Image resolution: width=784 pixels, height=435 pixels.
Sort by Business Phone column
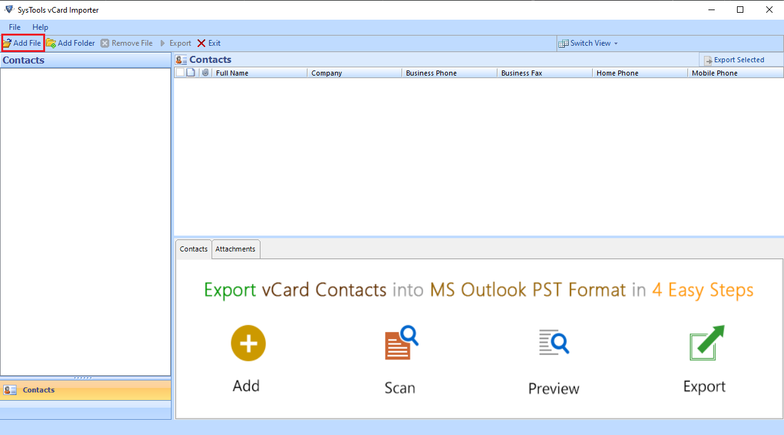click(x=450, y=73)
